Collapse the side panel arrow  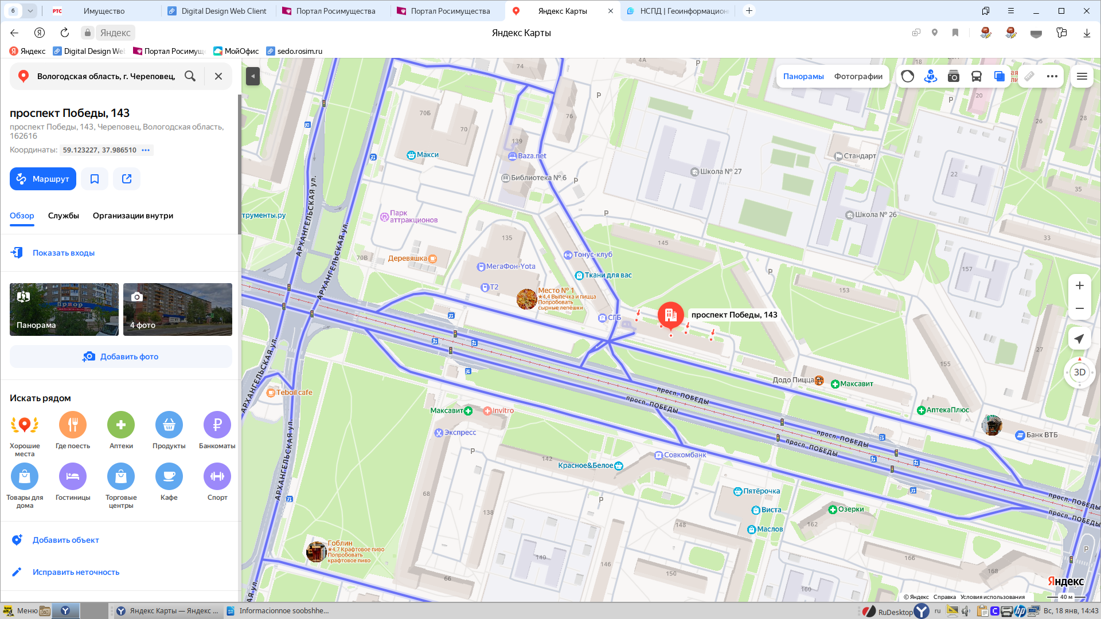253,76
